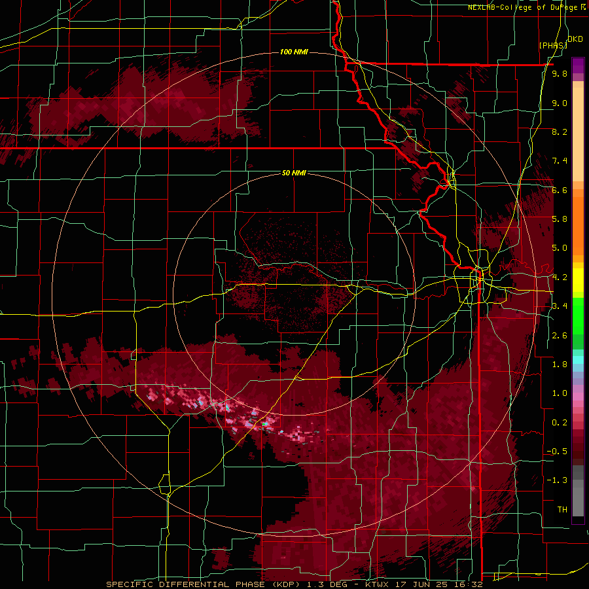Select the 6.6 scale value
Viewport: 589px width, 589px height.
pyautogui.click(x=560, y=190)
